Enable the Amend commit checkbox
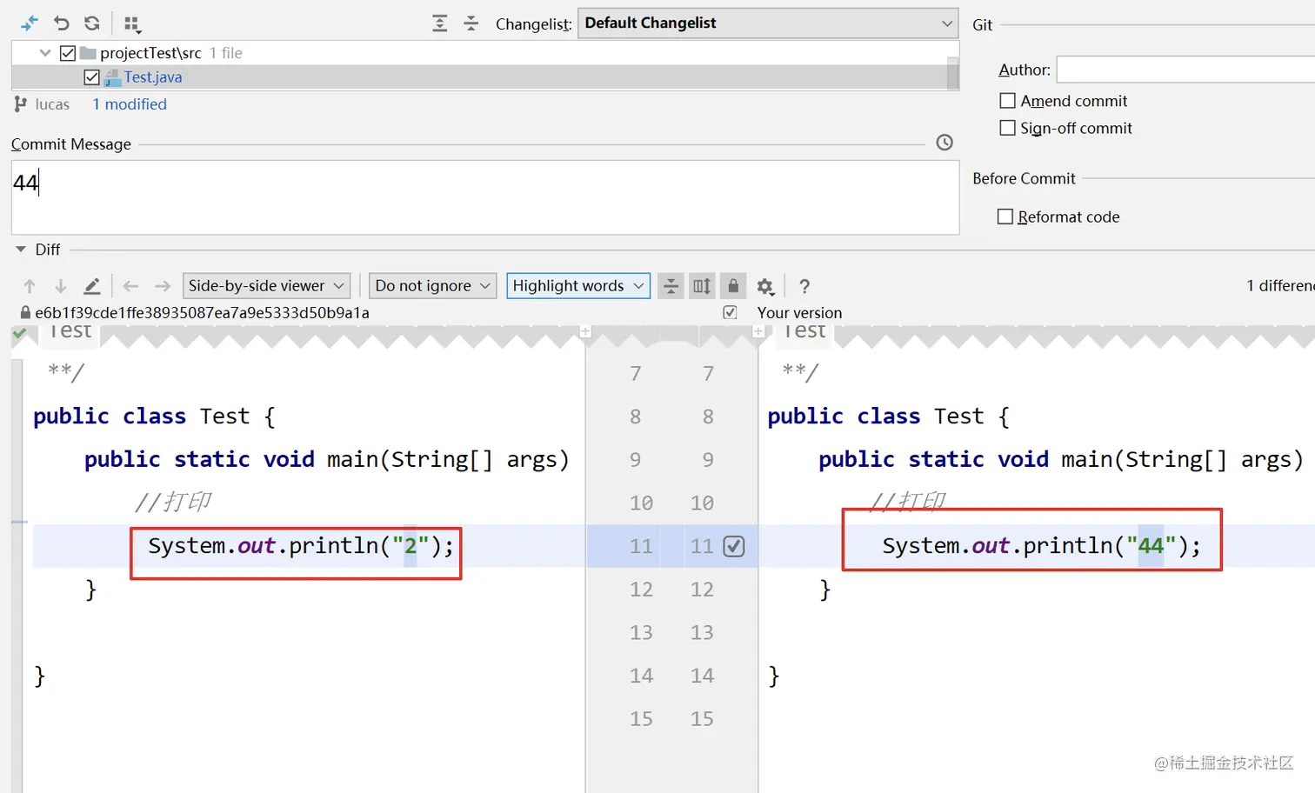This screenshot has width=1315, height=793. click(1007, 101)
